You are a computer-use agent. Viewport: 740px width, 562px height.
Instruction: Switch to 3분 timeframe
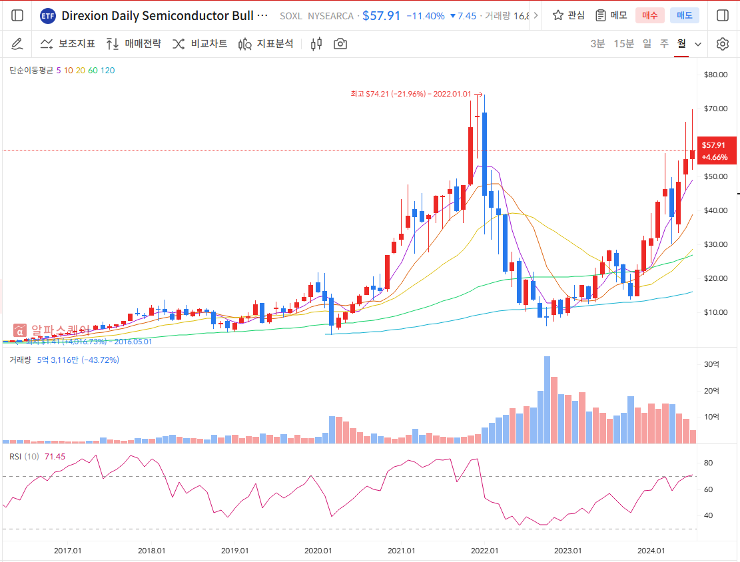click(597, 44)
